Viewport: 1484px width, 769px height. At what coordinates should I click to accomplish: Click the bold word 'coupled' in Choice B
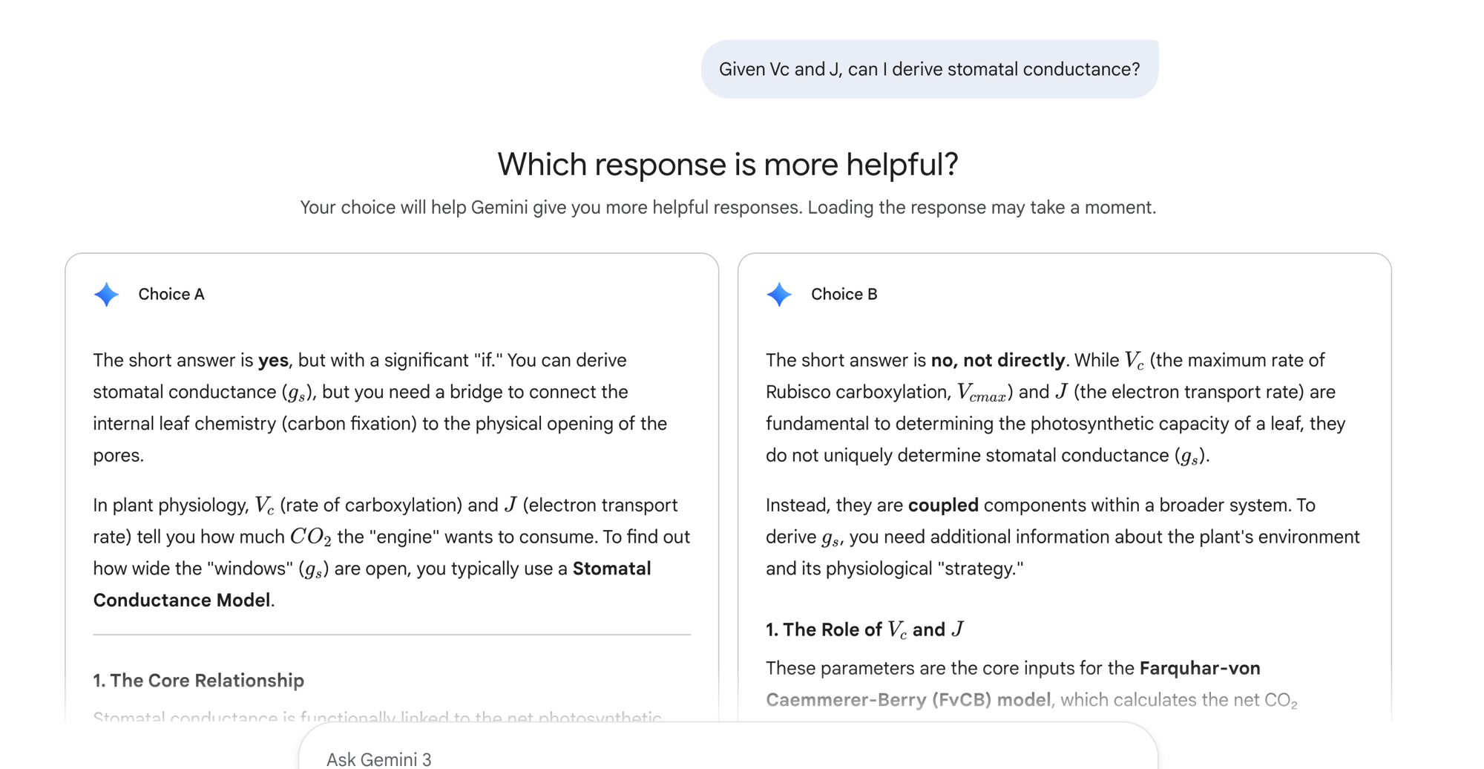pos(943,505)
